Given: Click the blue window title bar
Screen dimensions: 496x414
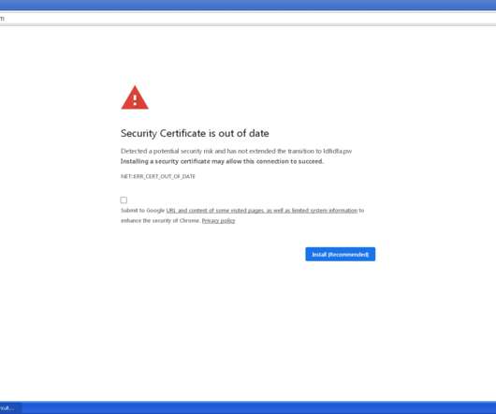Looking at the screenshot, I should (248, 5).
